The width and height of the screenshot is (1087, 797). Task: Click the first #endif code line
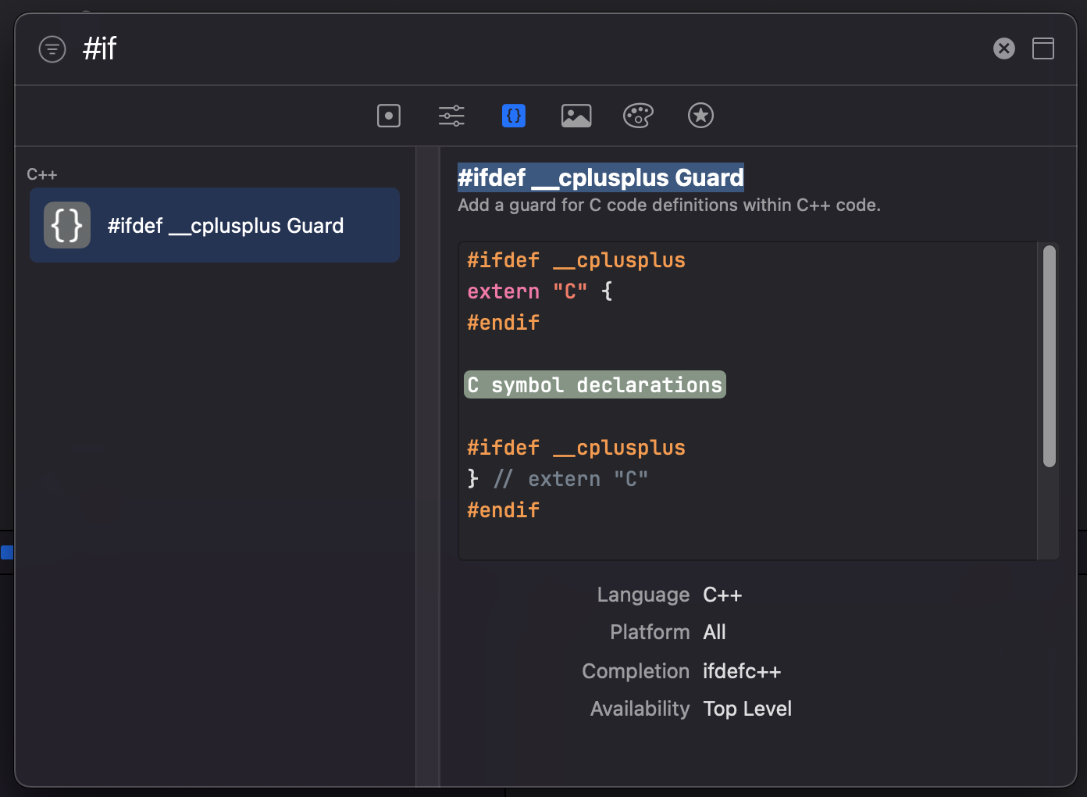(x=503, y=323)
